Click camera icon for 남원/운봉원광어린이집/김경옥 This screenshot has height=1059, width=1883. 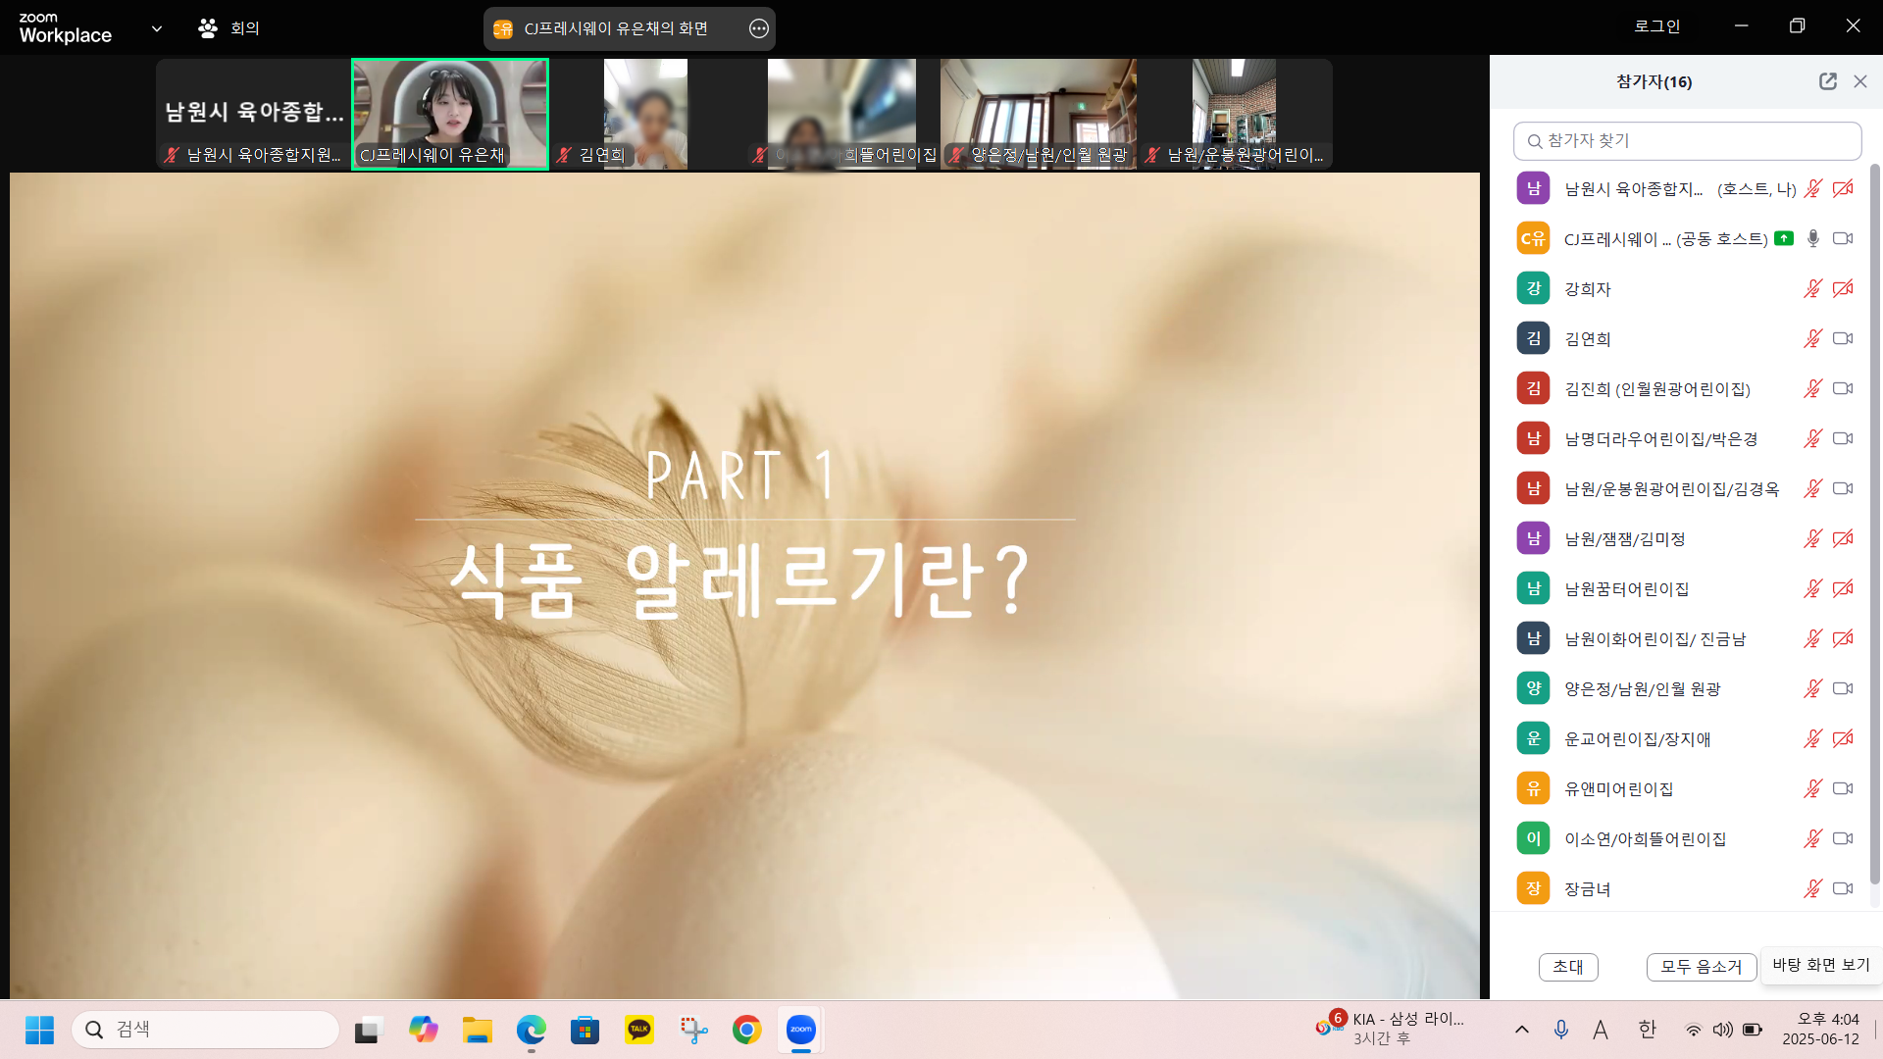click(x=1843, y=489)
